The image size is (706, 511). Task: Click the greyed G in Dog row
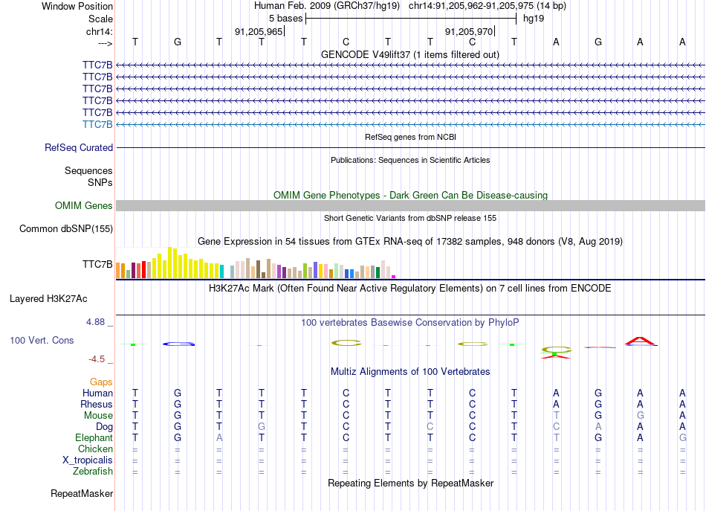[262, 426]
